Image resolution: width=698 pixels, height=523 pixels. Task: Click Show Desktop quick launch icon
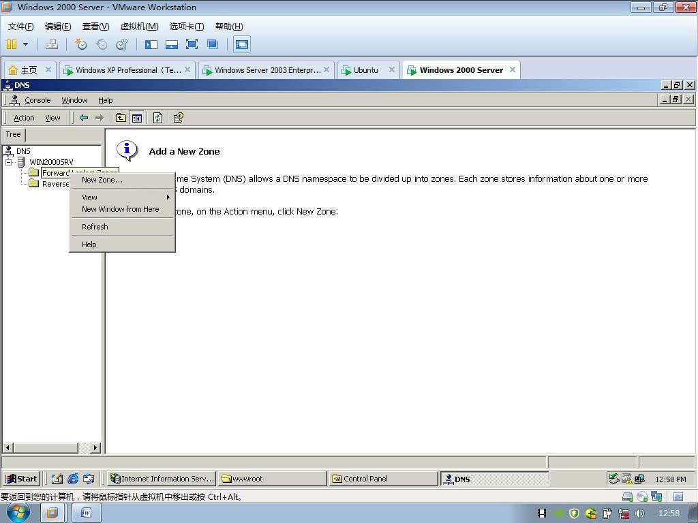[57, 479]
